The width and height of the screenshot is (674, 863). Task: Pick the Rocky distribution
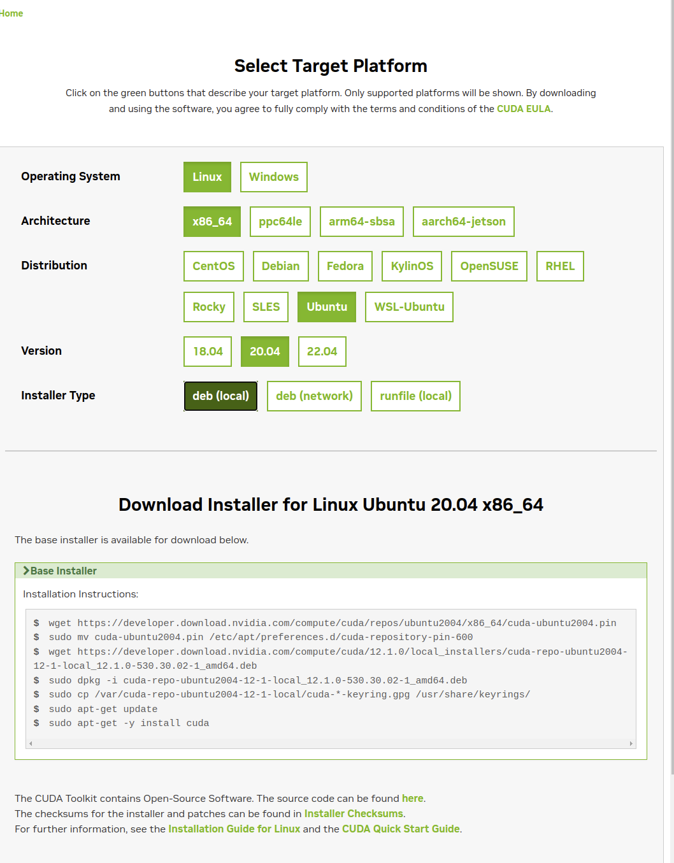click(x=209, y=307)
